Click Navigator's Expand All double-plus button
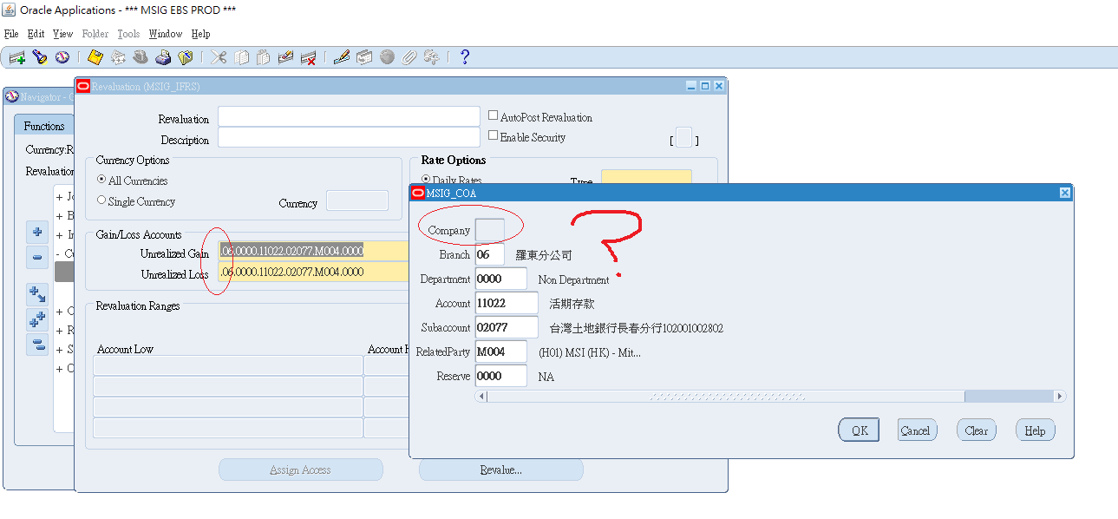 click(37, 319)
